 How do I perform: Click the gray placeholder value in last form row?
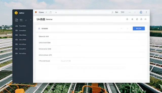tap(66, 61)
